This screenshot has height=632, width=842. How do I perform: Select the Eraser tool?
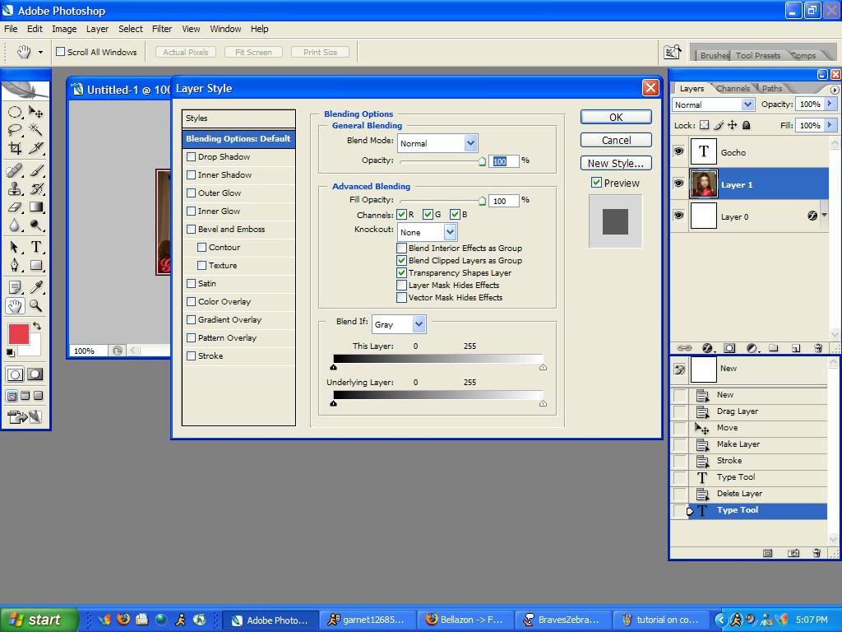coord(15,207)
